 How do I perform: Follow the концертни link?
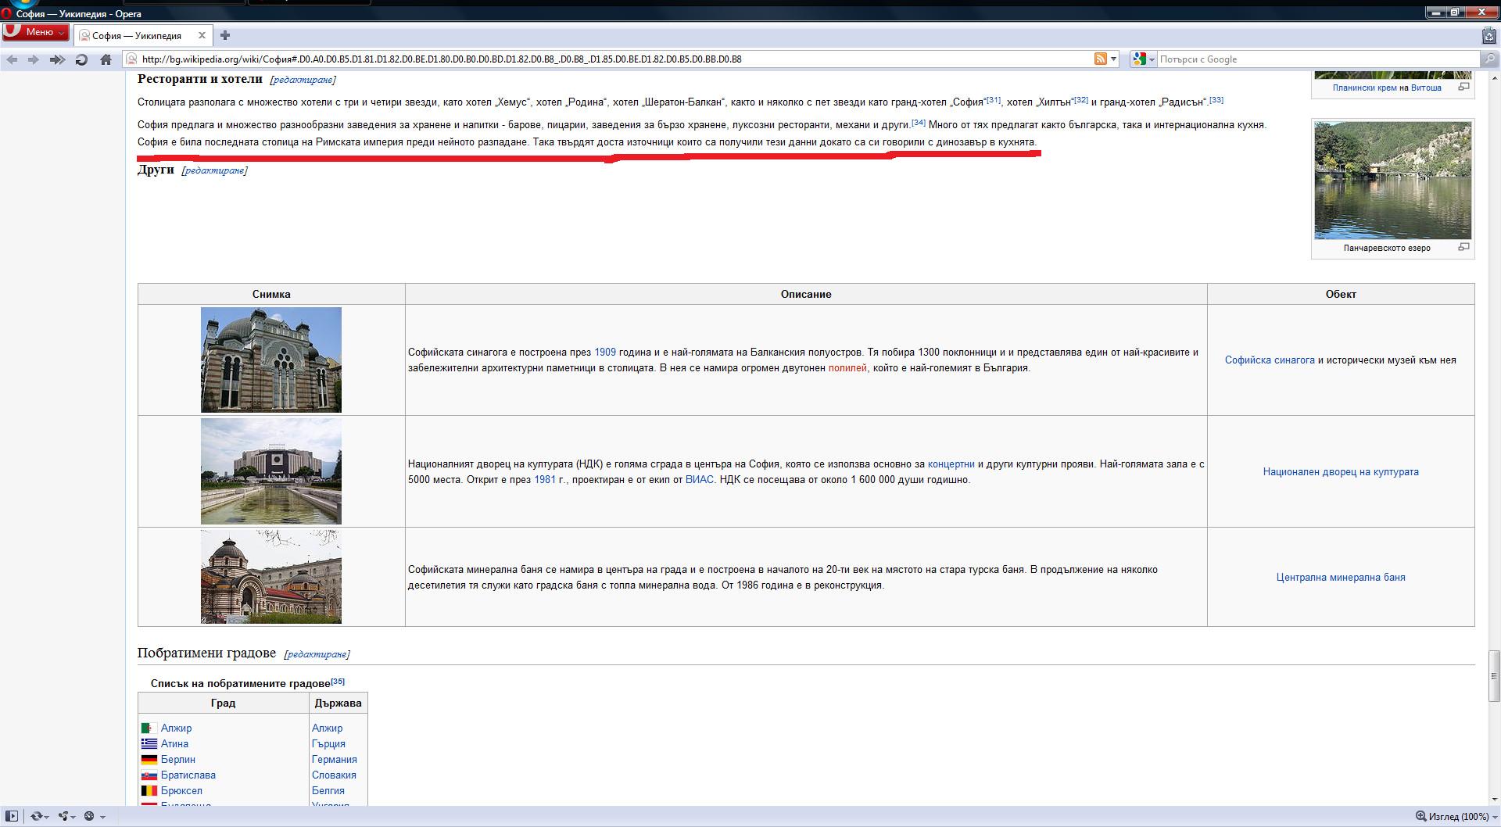[x=951, y=464]
